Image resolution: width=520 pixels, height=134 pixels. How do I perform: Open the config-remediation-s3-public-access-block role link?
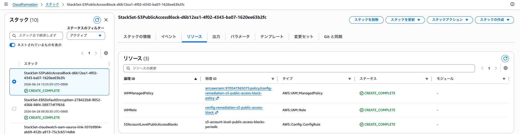(234, 110)
